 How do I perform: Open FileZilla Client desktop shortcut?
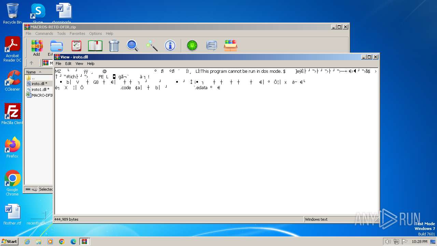[x=12, y=114]
